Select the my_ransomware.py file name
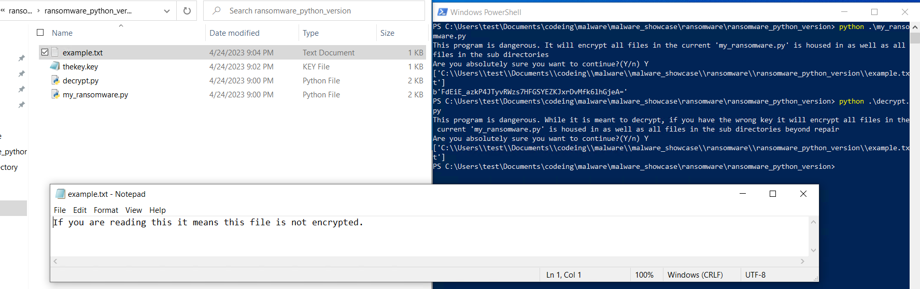 pos(95,94)
